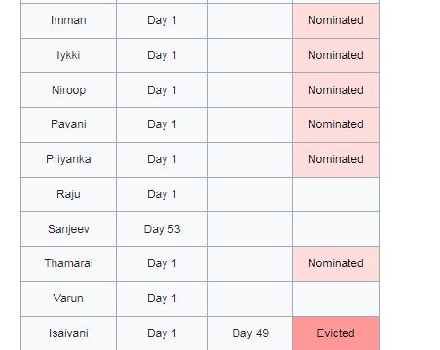Click the Varun name cell

pos(68,298)
